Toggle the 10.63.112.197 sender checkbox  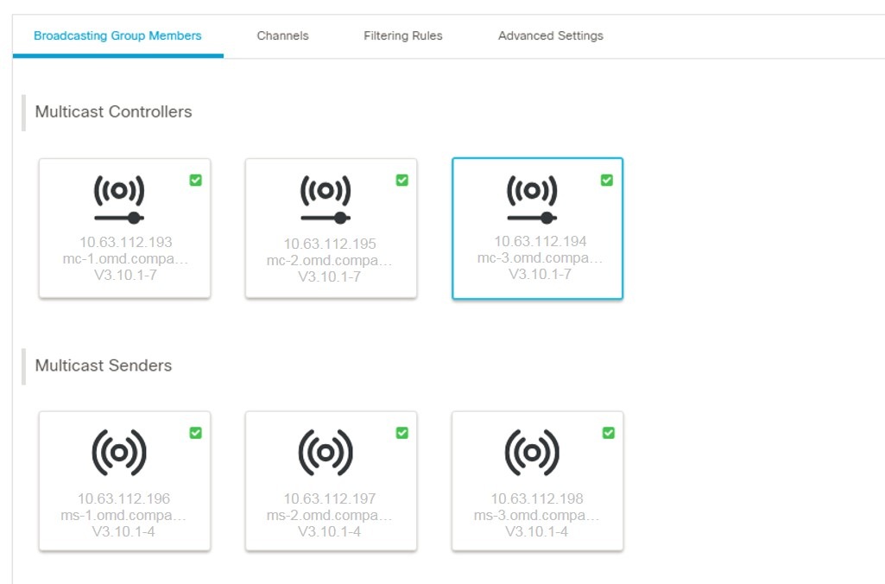tap(401, 433)
